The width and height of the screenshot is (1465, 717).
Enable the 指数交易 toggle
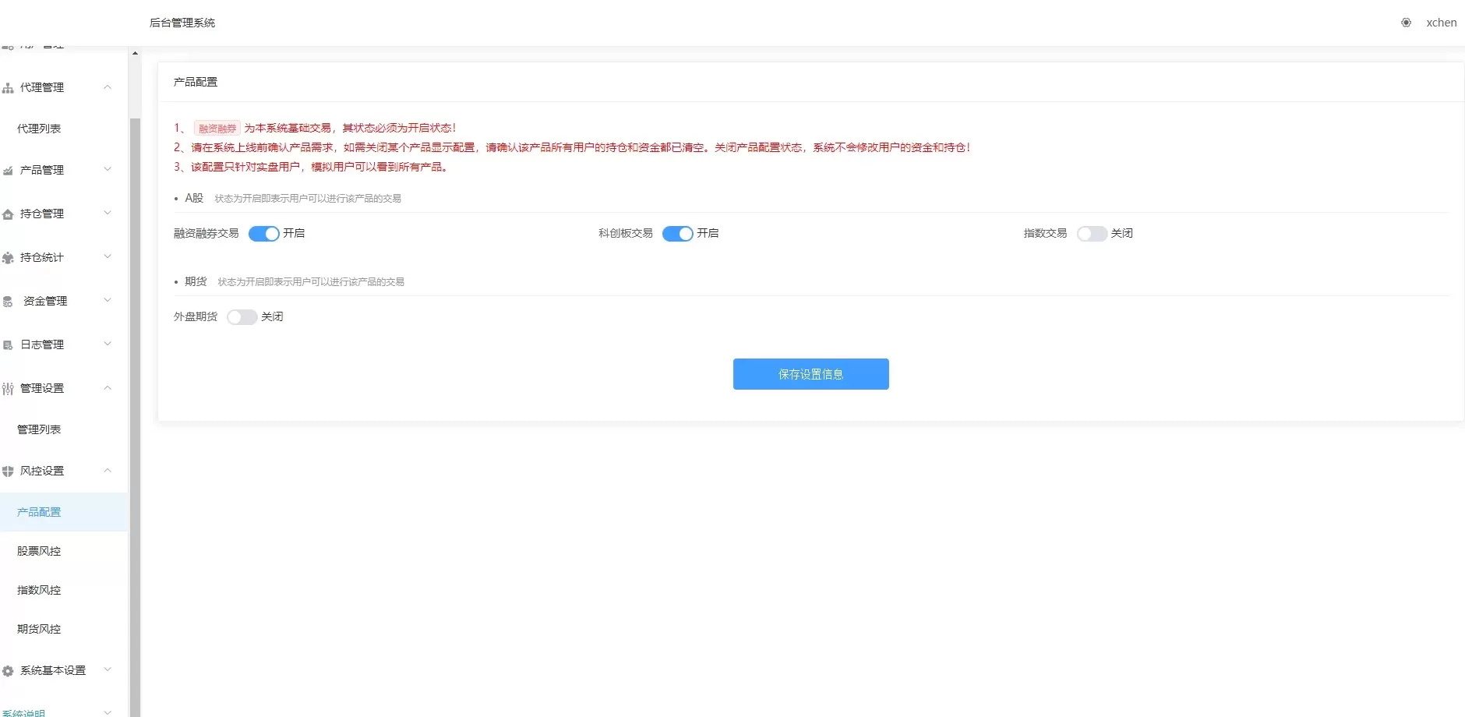(x=1091, y=234)
